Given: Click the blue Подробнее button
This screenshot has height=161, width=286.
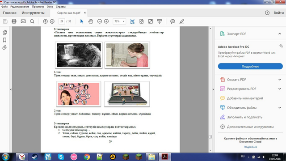Looking at the screenshot, I should pos(250,66).
